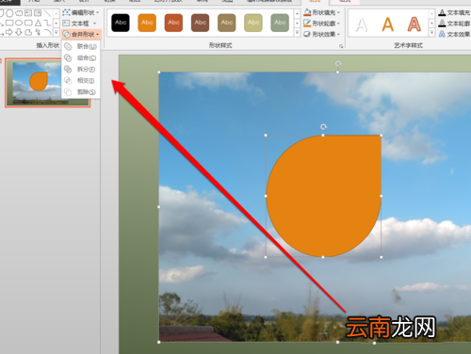Apply the red outlined A WordArt style
Screen dimensions: 471x354
(x=414, y=24)
